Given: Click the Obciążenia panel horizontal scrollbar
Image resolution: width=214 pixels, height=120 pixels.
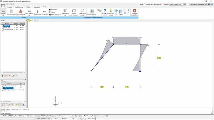Looking at the screenshot, I should [7, 101].
